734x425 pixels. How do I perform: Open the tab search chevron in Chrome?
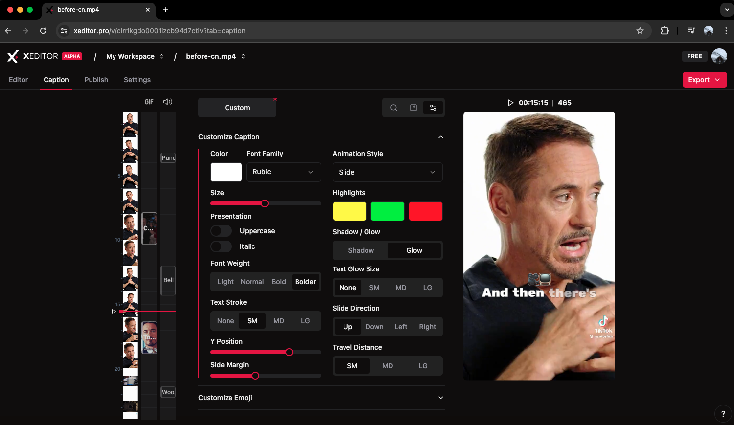click(x=727, y=10)
